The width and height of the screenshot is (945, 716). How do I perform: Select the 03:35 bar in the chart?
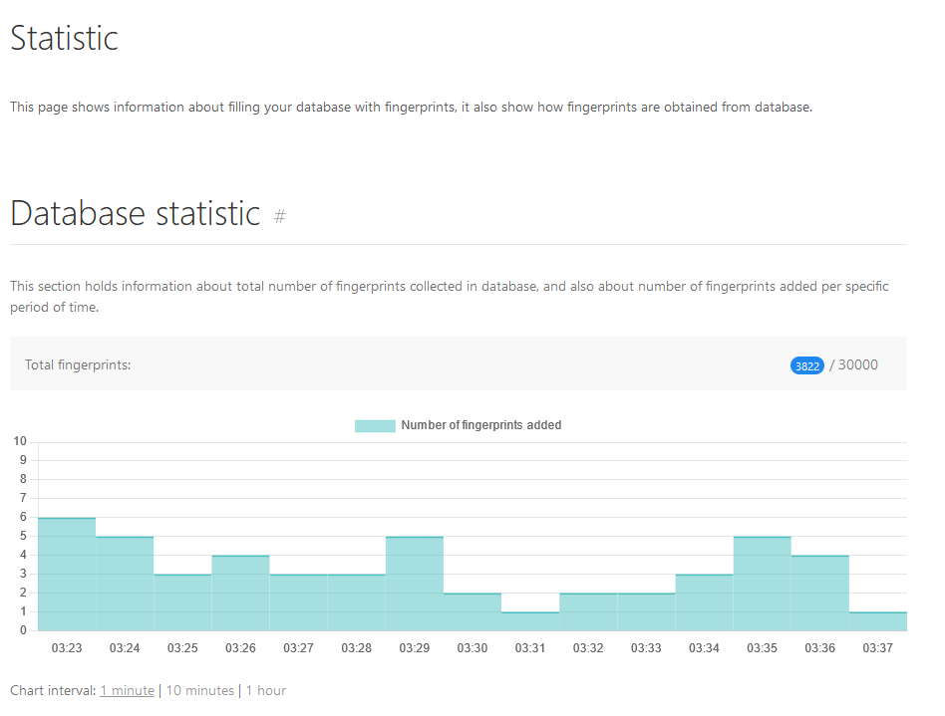[x=762, y=584]
